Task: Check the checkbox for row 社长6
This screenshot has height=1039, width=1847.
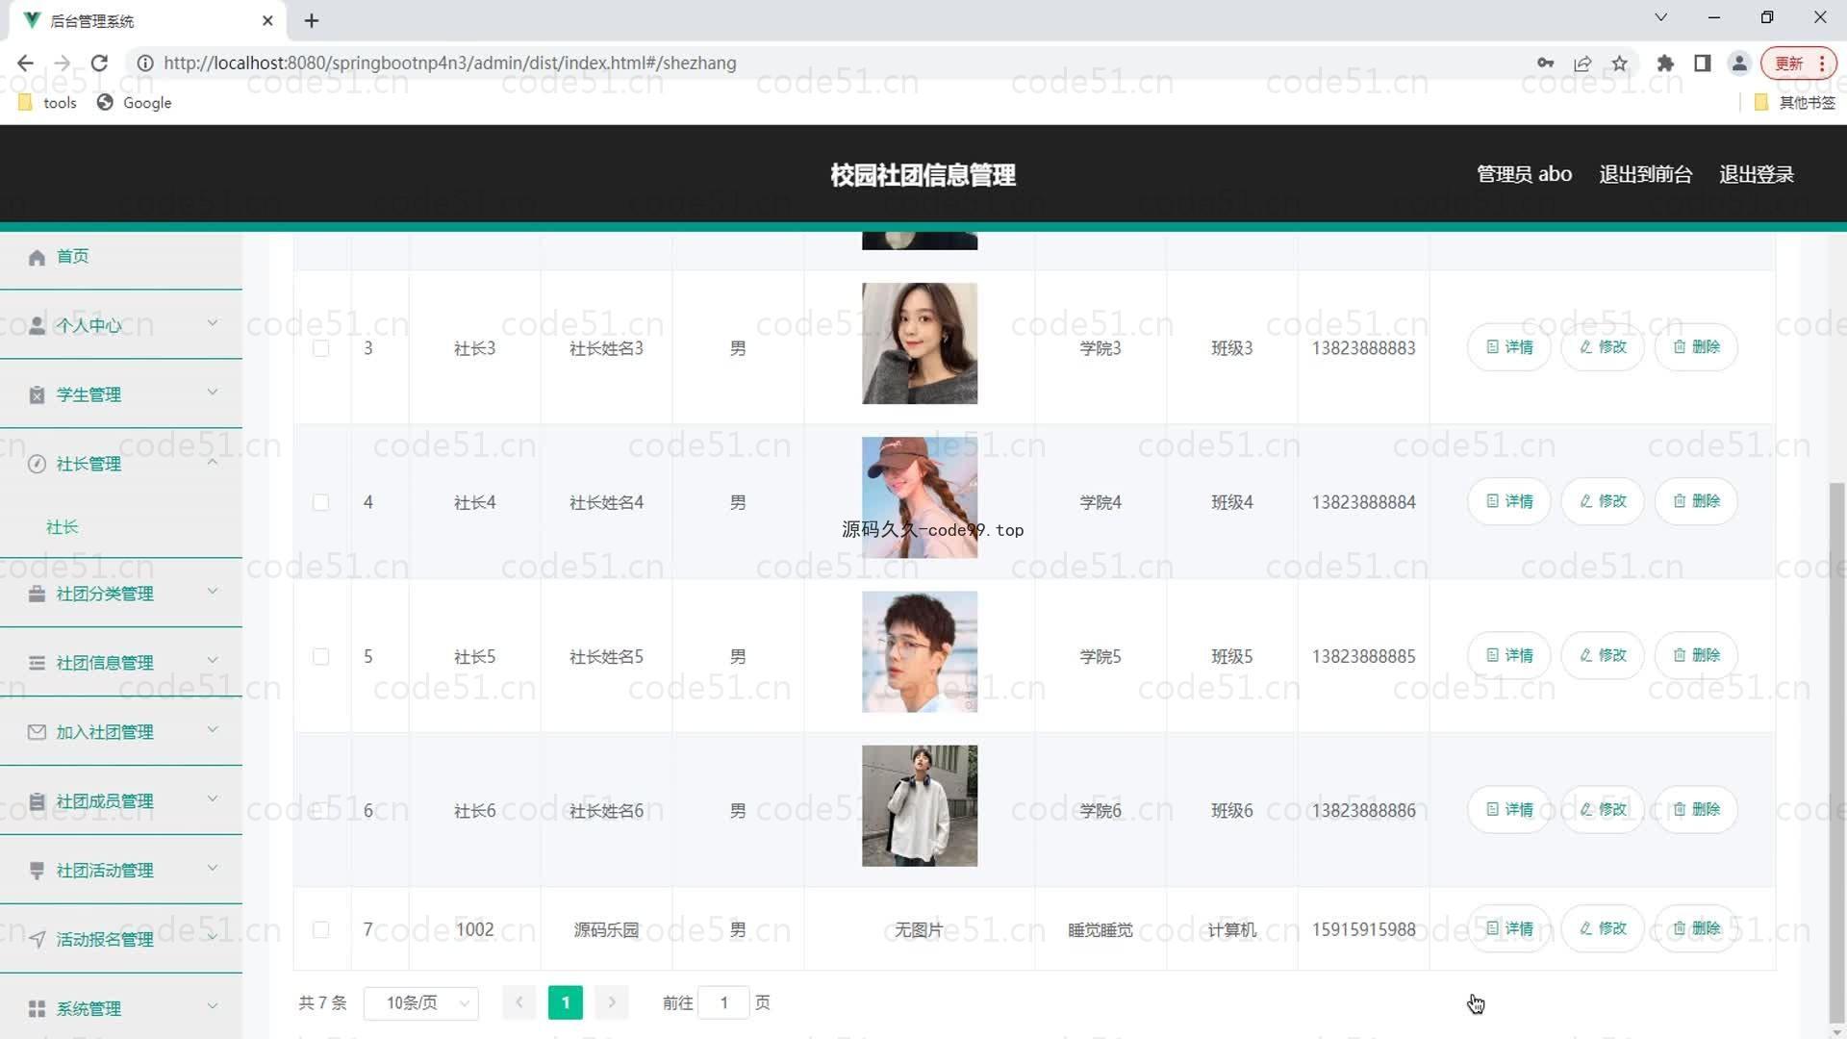Action: 321,810
